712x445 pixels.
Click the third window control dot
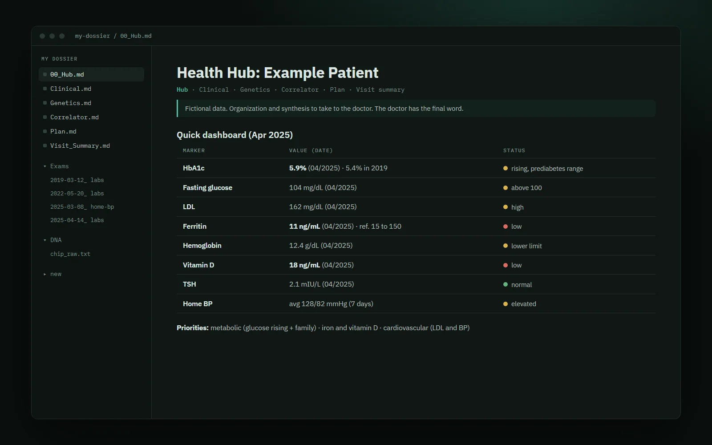click(x=62, y=36)
